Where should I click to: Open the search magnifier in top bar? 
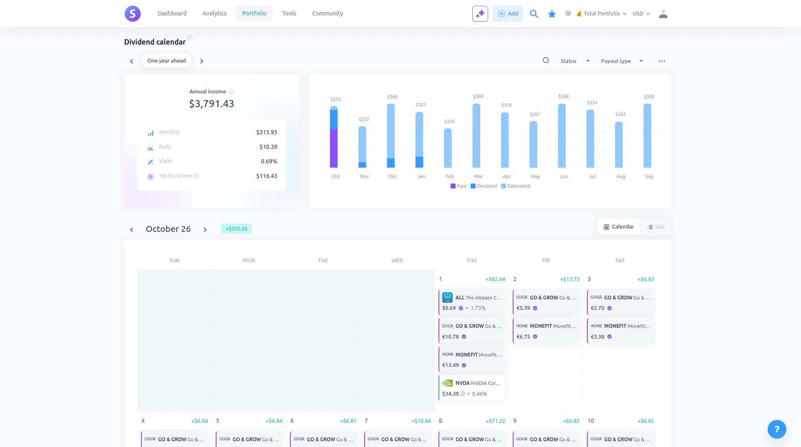534,14
